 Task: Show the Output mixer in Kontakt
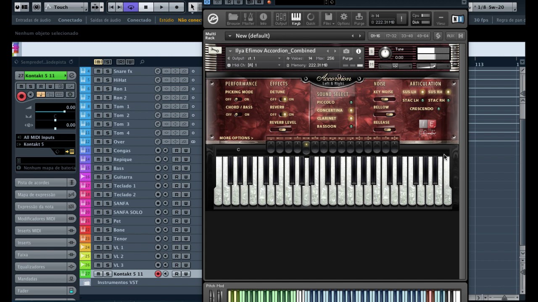tap(281, 18)
